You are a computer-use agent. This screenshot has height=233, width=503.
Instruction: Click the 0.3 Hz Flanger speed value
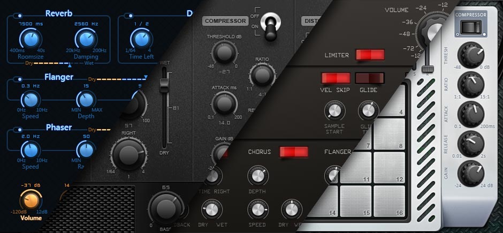pos(31,86)
